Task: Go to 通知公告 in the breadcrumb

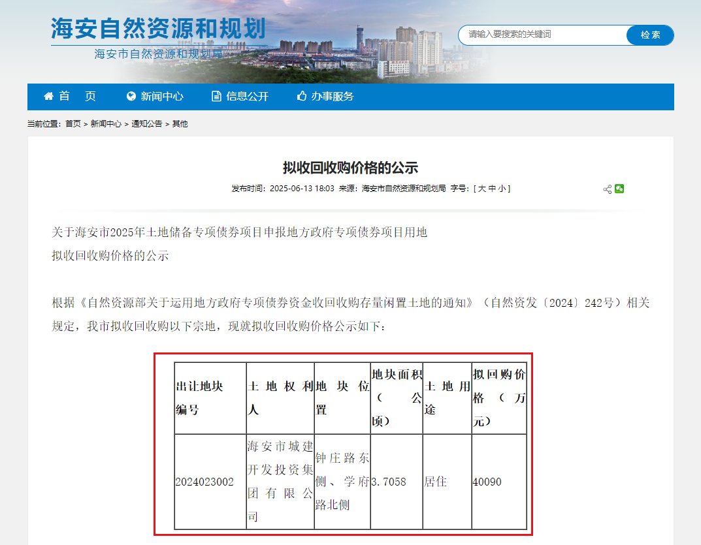Action: click(x=146, y=124)
